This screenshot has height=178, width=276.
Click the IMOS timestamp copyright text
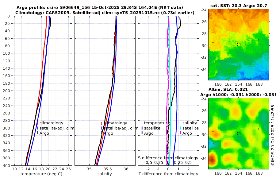point(273,135)
